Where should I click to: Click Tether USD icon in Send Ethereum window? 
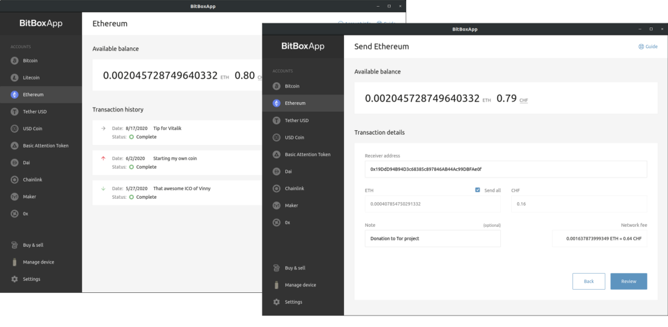[x=277, y=121]
